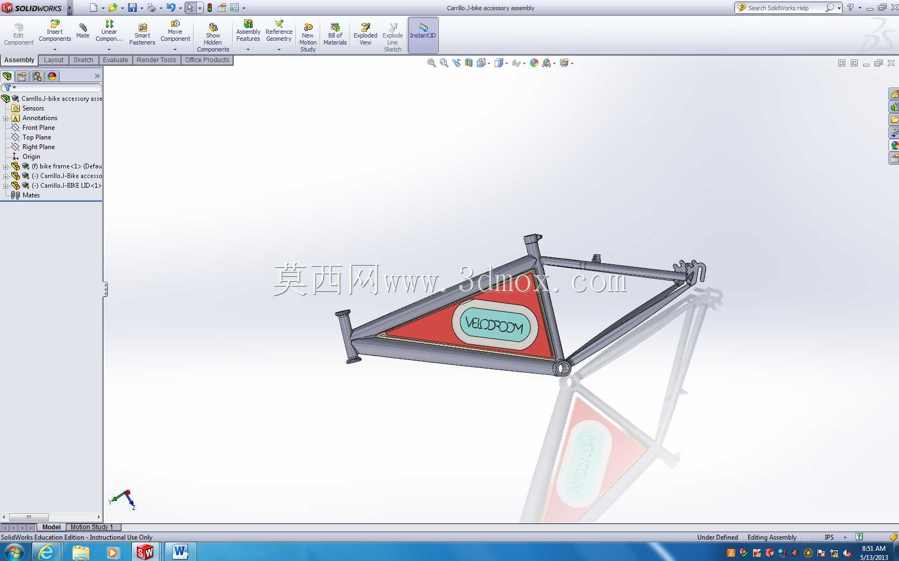This screenshot has width=899, height=561.
Task: Click Zoom to Area icon
Action: click(x=444, y=63)
